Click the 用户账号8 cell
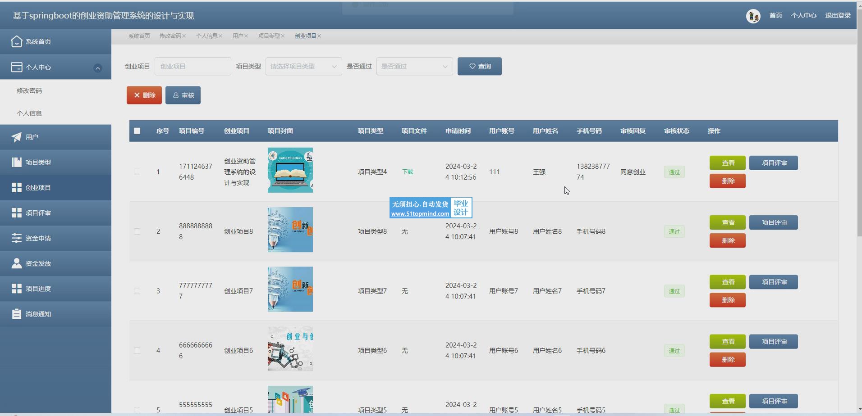The height and width of the screenshot is (416, 862). [503, 231]
